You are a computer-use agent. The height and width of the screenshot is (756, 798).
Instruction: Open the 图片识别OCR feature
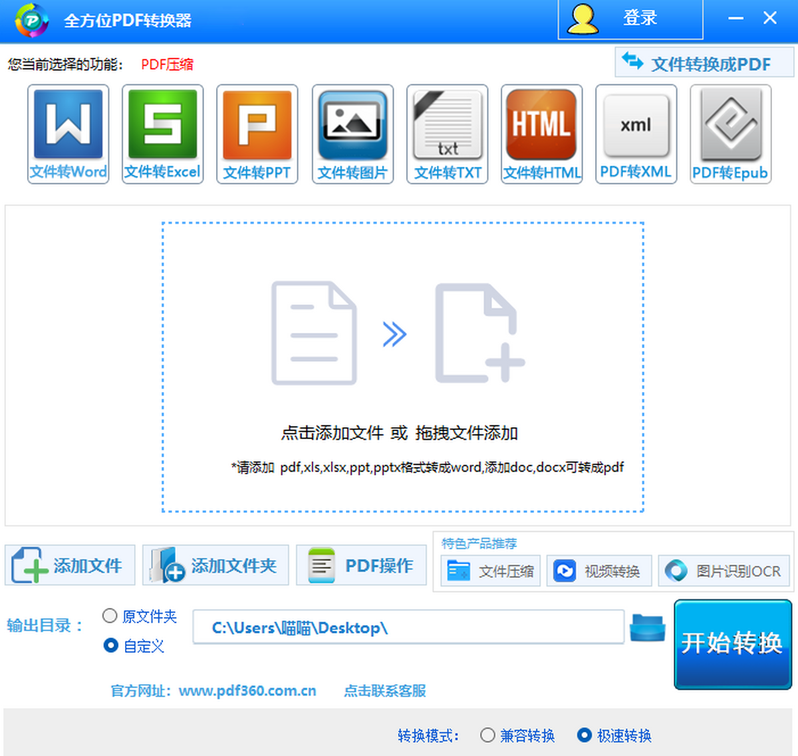click(x=724, y=571)
